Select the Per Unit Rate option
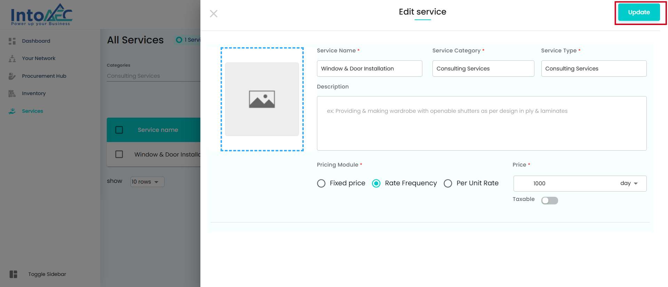 [448, 183]
